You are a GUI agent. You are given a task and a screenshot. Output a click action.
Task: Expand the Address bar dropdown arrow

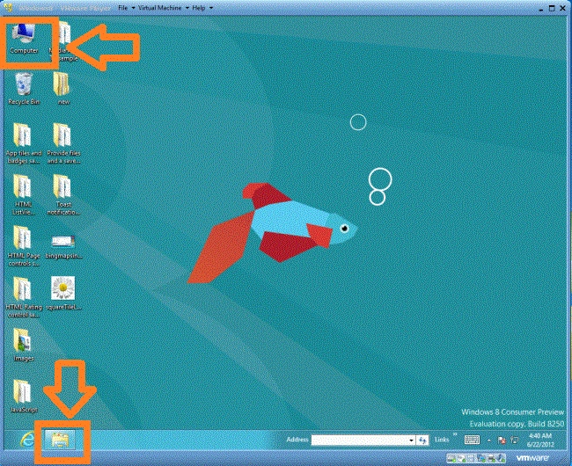click(411, 441)
